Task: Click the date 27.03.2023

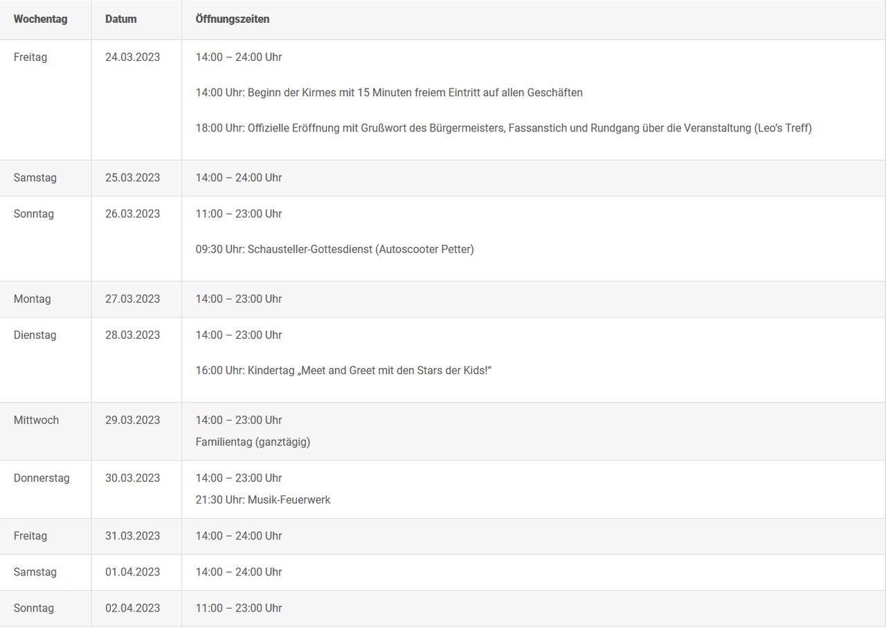Action: [132, 299]
